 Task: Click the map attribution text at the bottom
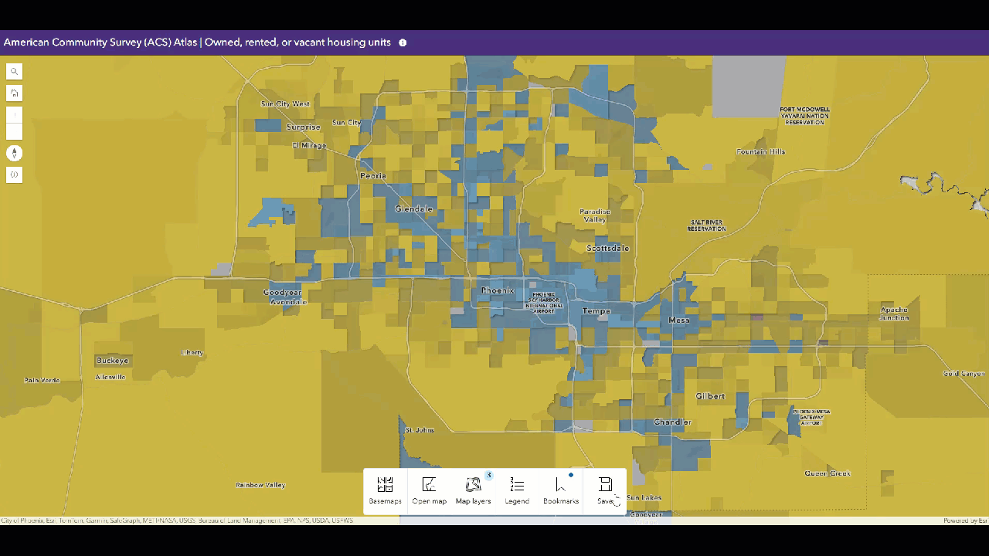[177, 520]
